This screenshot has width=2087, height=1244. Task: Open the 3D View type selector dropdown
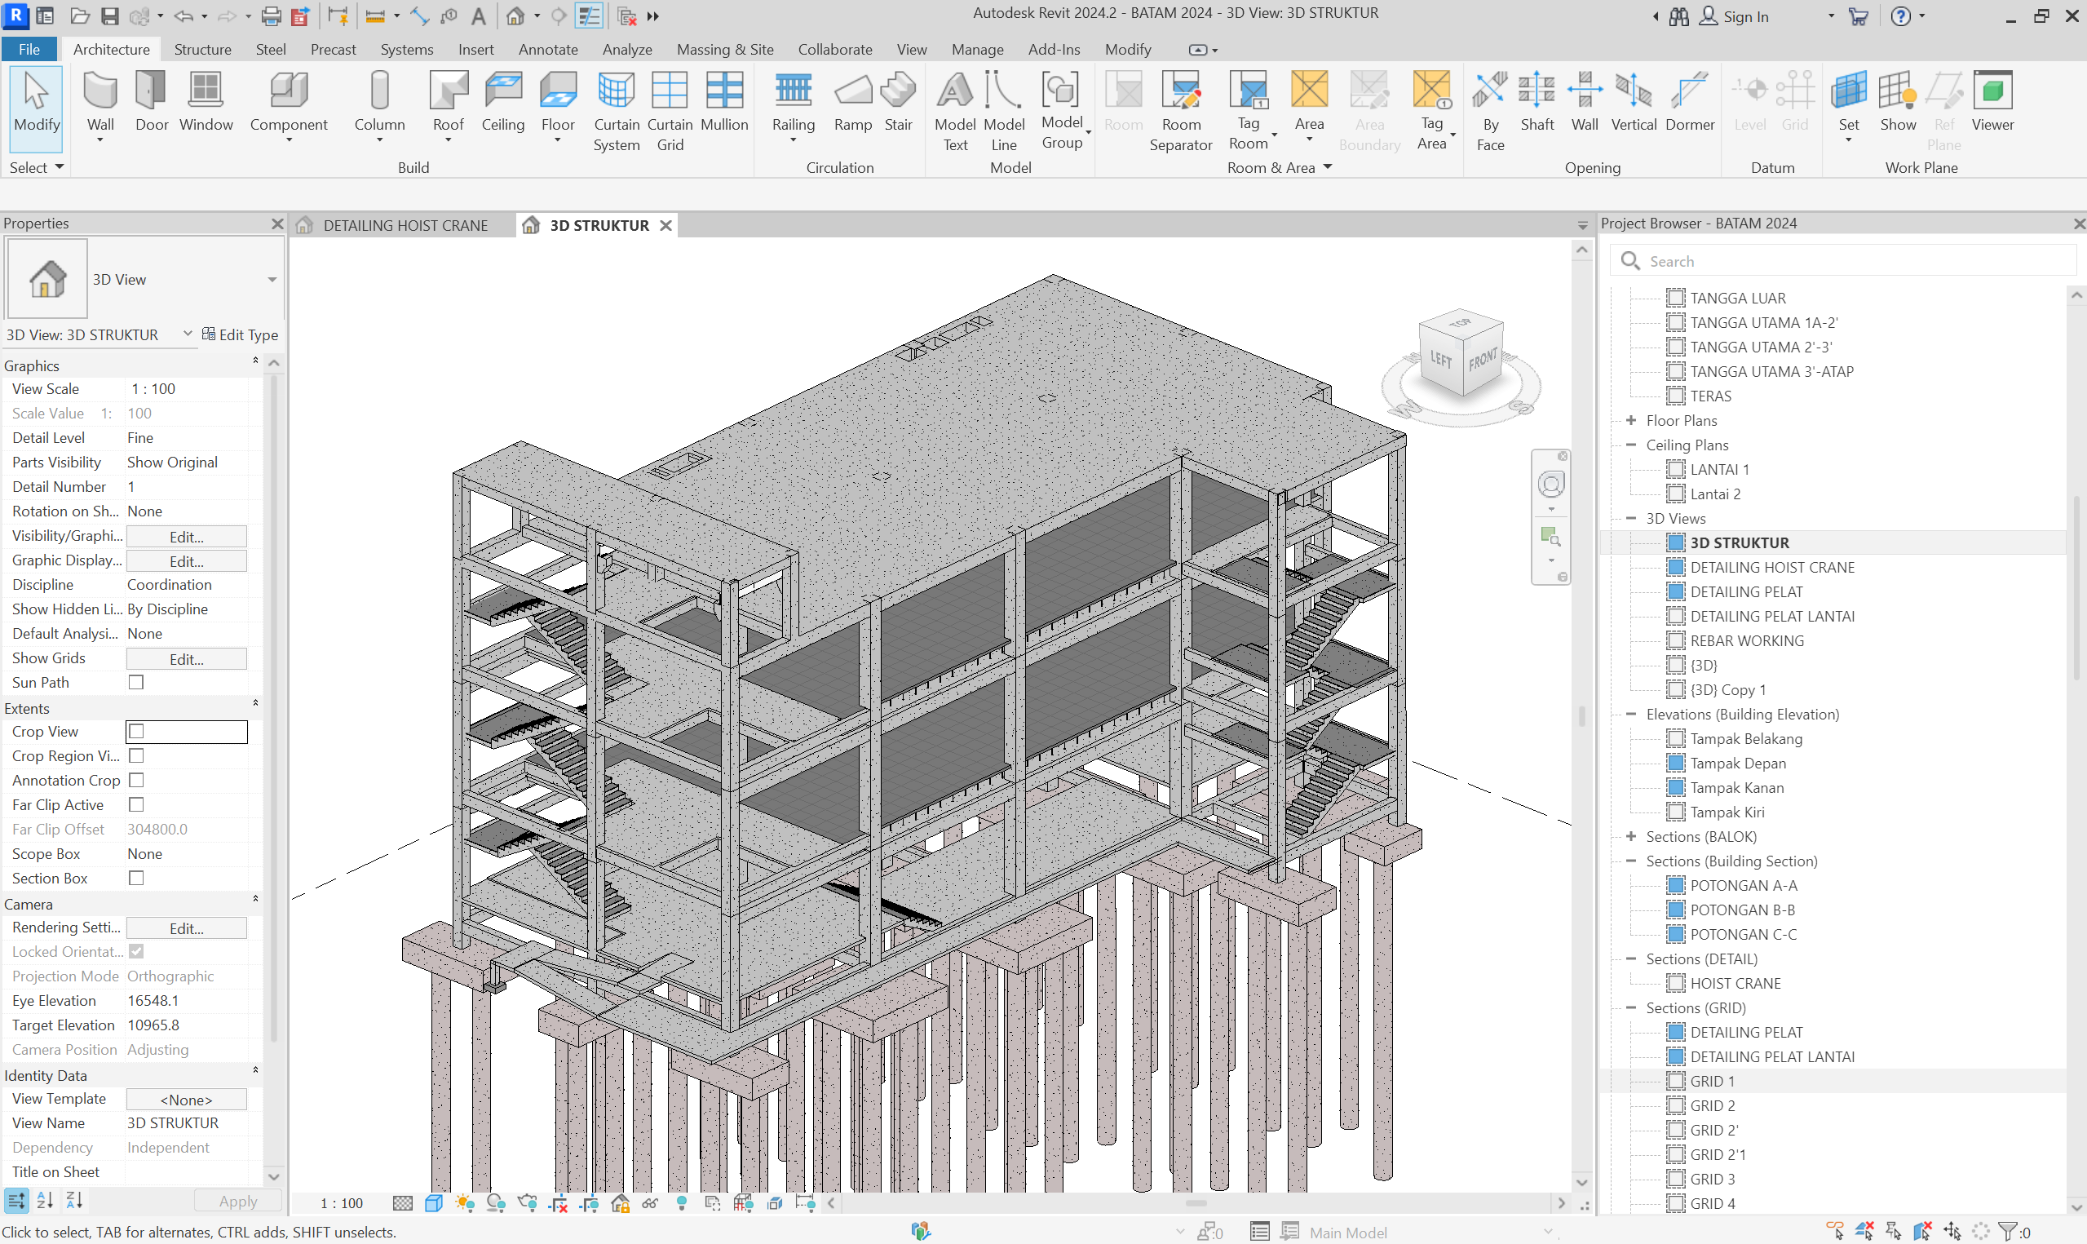272,280
